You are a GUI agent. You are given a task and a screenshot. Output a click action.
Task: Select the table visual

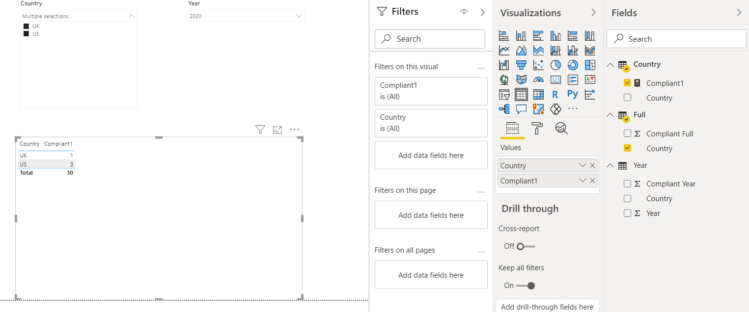521,94
